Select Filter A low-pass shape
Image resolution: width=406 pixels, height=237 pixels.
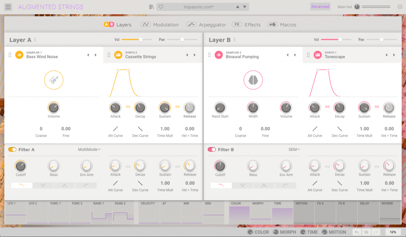pyautogui.click(x=22, y=185)
